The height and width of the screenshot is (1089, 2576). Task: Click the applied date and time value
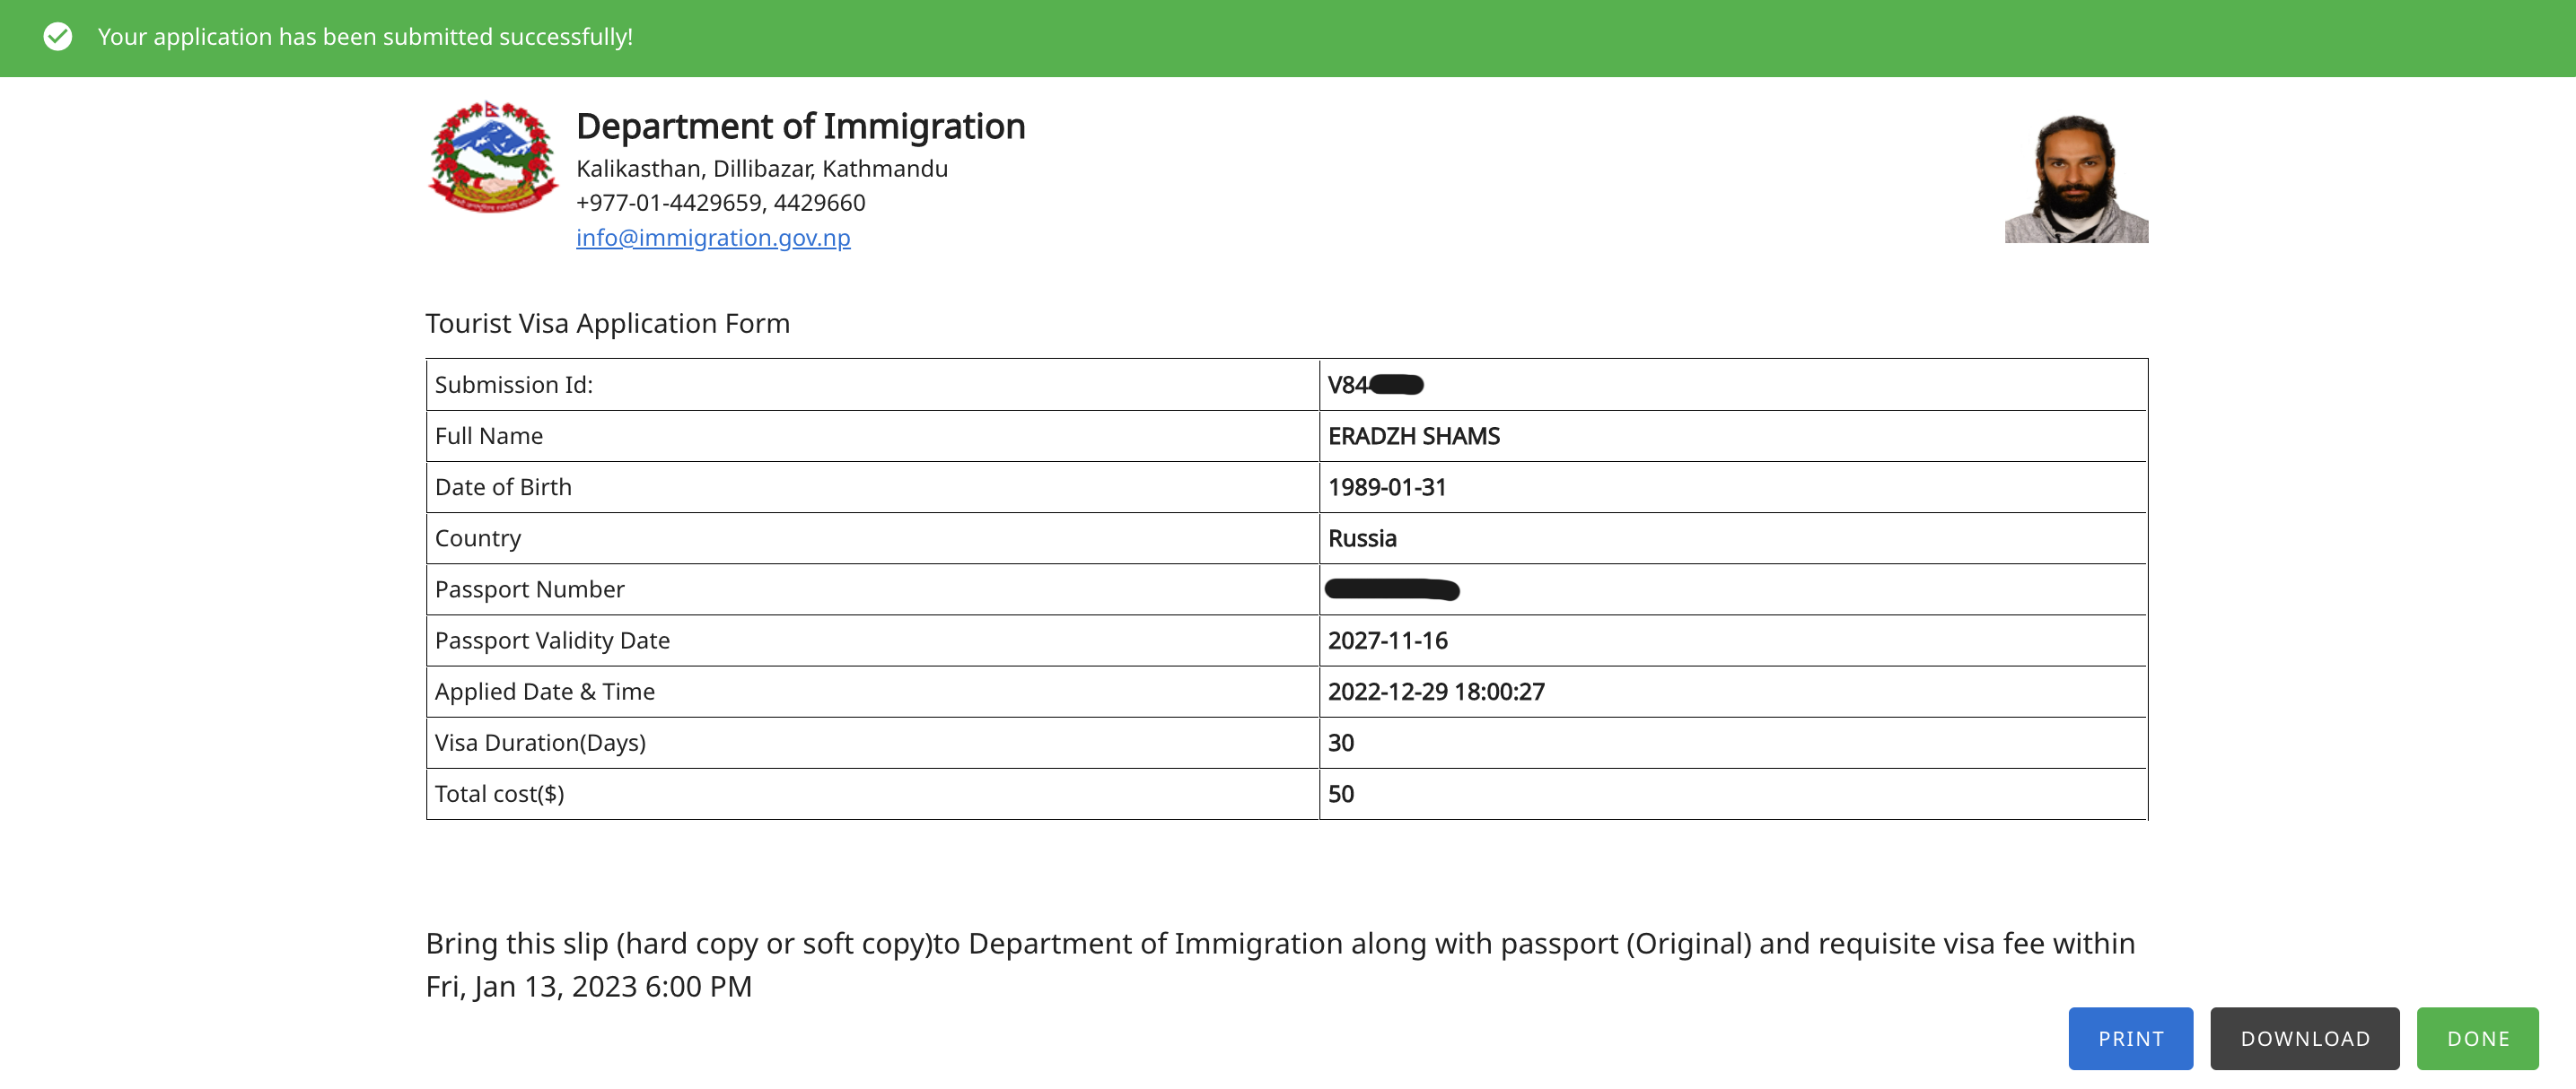point(1435,692)
